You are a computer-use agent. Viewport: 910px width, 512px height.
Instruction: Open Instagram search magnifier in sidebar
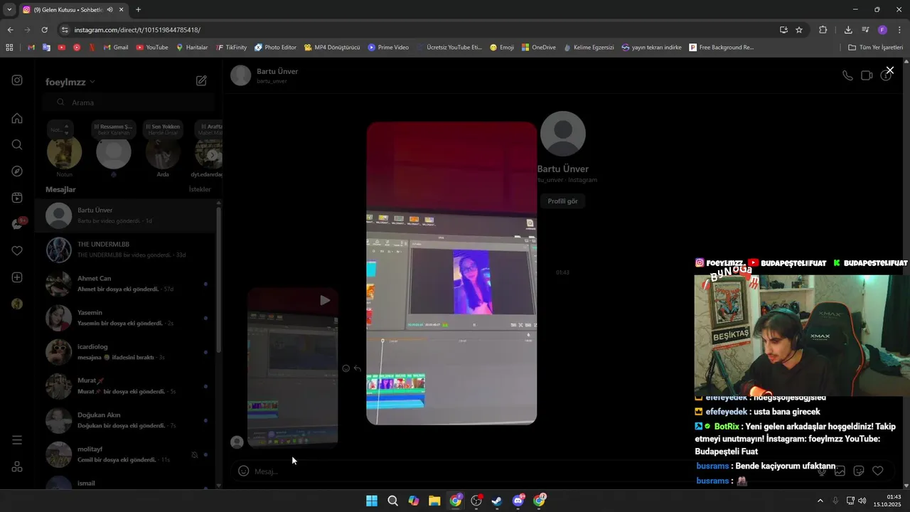(17, 144)
